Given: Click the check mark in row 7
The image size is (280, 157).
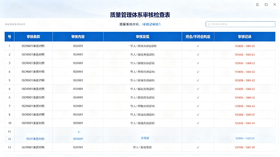Looking at the screenshot, I should tap(198, 106).
